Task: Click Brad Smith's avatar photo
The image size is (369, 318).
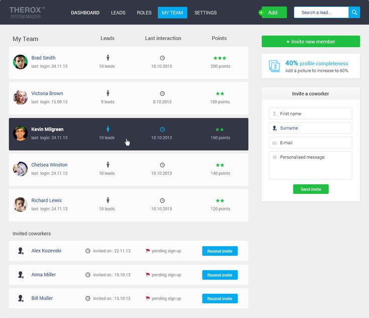Action: (x=20, y=62)
